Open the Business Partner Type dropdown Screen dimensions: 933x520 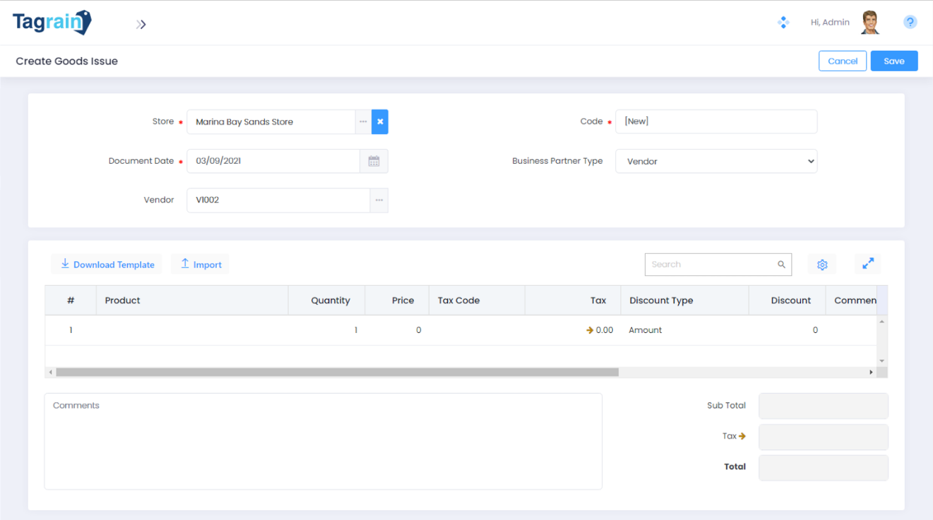pyautogui.click(x=716, y=162)
